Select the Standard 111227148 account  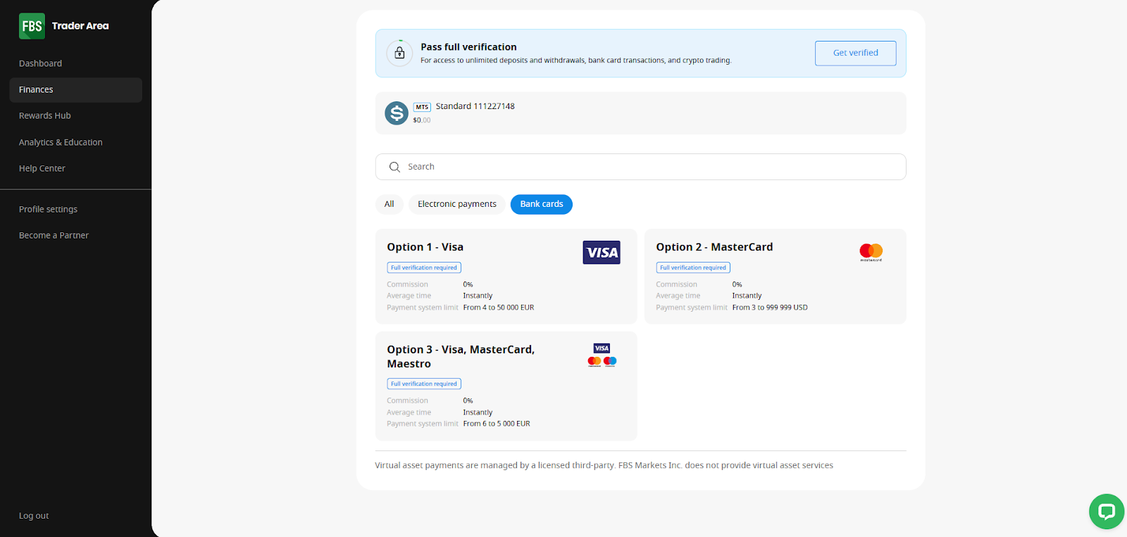[640, 113]
